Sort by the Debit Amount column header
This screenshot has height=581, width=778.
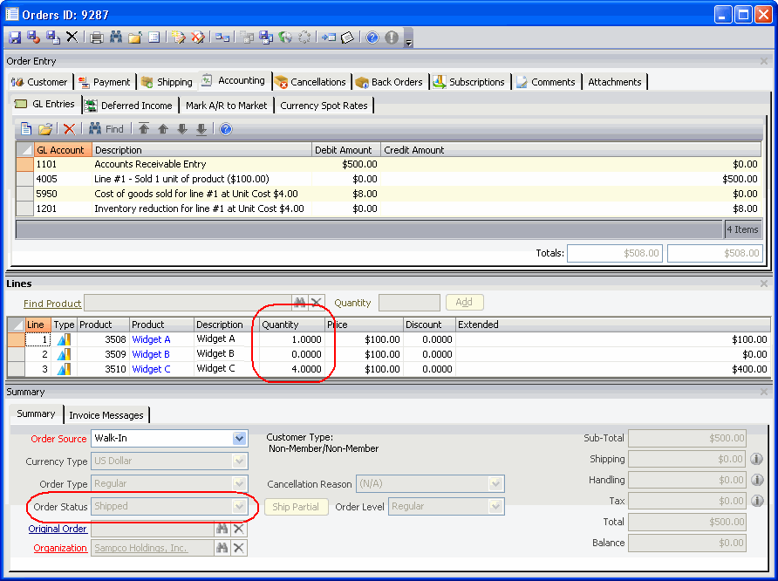346,150
